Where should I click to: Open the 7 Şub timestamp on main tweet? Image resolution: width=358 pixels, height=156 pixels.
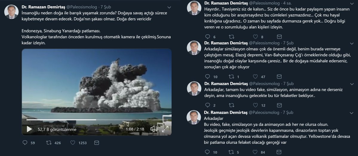[x=106, y=7]
